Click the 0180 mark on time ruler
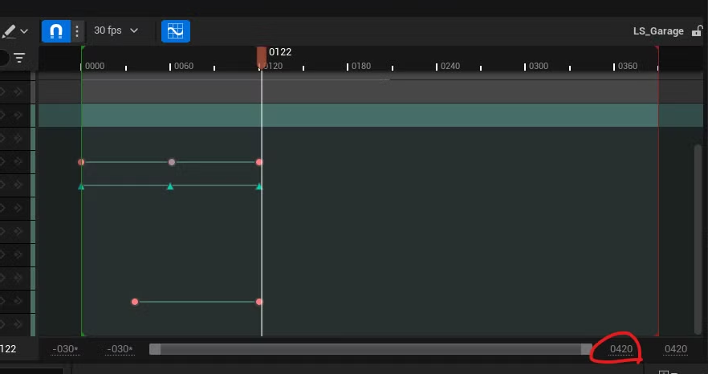The height and width of the screenshot is (374, 708). click(361, 66)
